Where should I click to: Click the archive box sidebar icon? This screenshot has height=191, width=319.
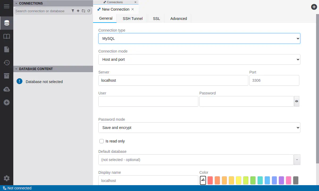(x=6, y=76)
